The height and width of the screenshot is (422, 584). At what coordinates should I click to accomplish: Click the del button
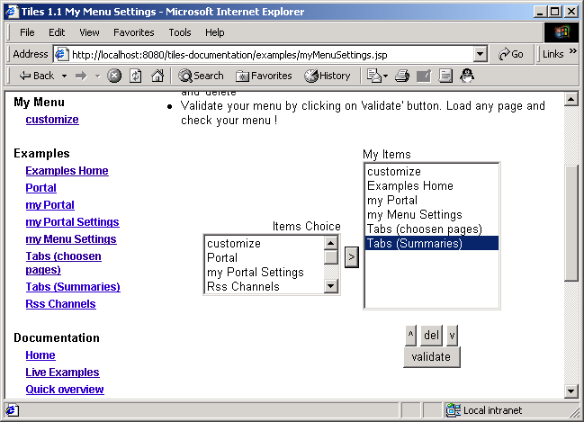(x=431, y=335)
